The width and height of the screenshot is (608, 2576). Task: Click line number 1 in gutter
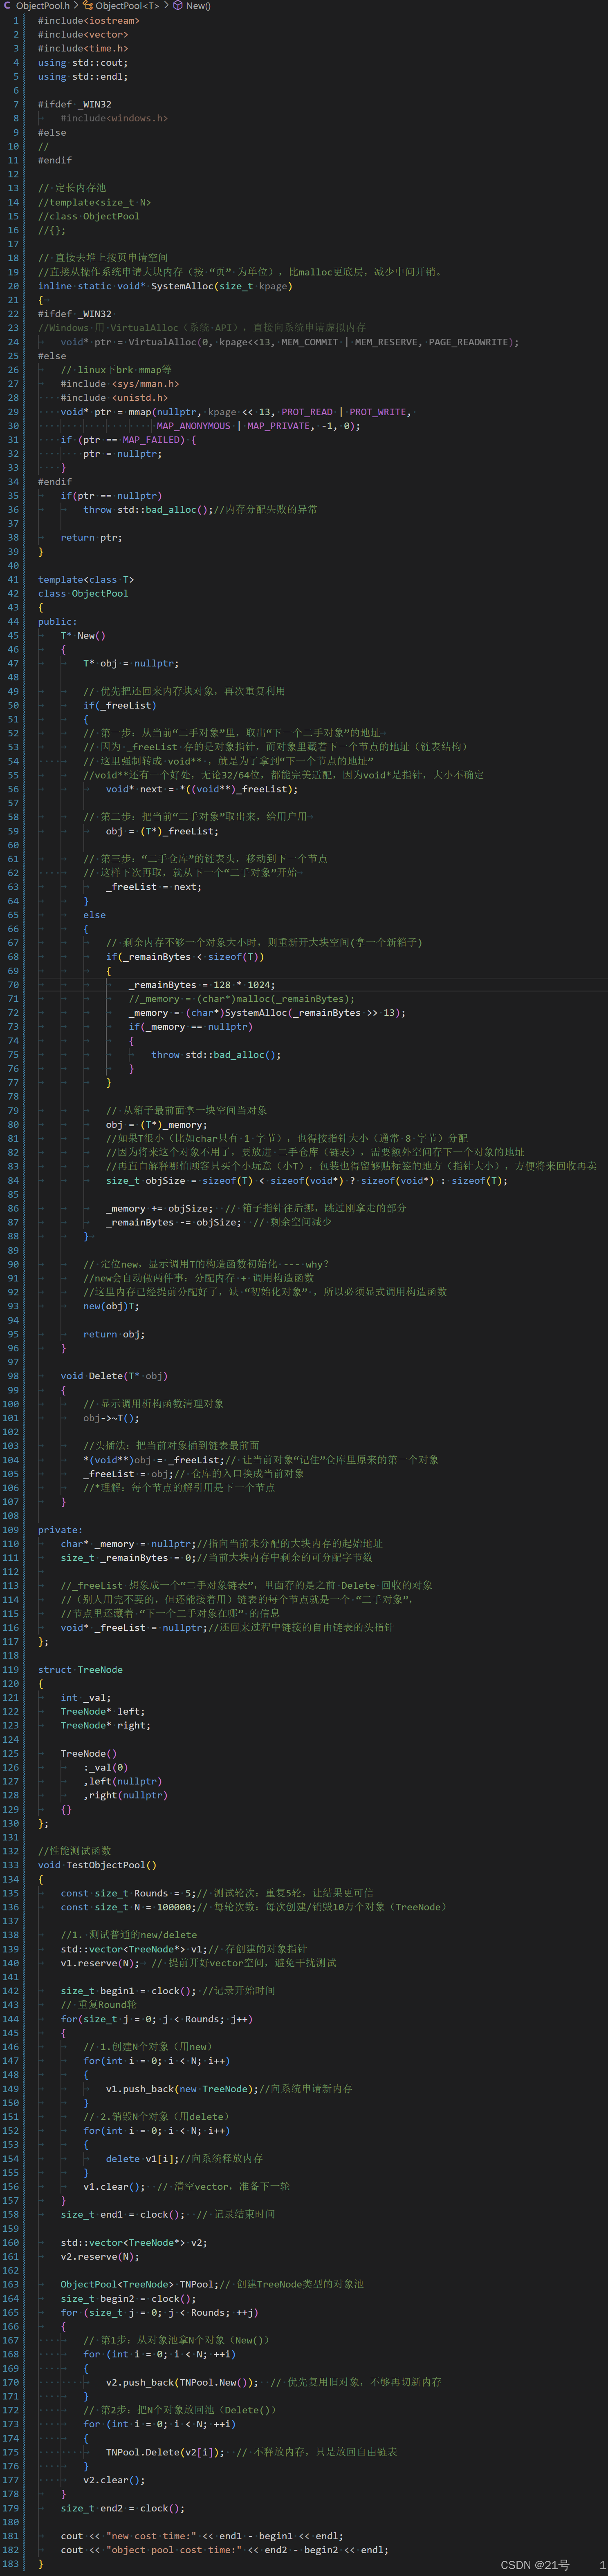16,20
